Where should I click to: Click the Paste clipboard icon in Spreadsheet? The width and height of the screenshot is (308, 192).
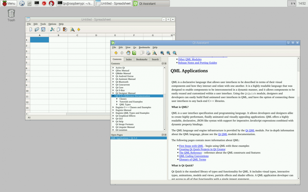pos(65,30)
